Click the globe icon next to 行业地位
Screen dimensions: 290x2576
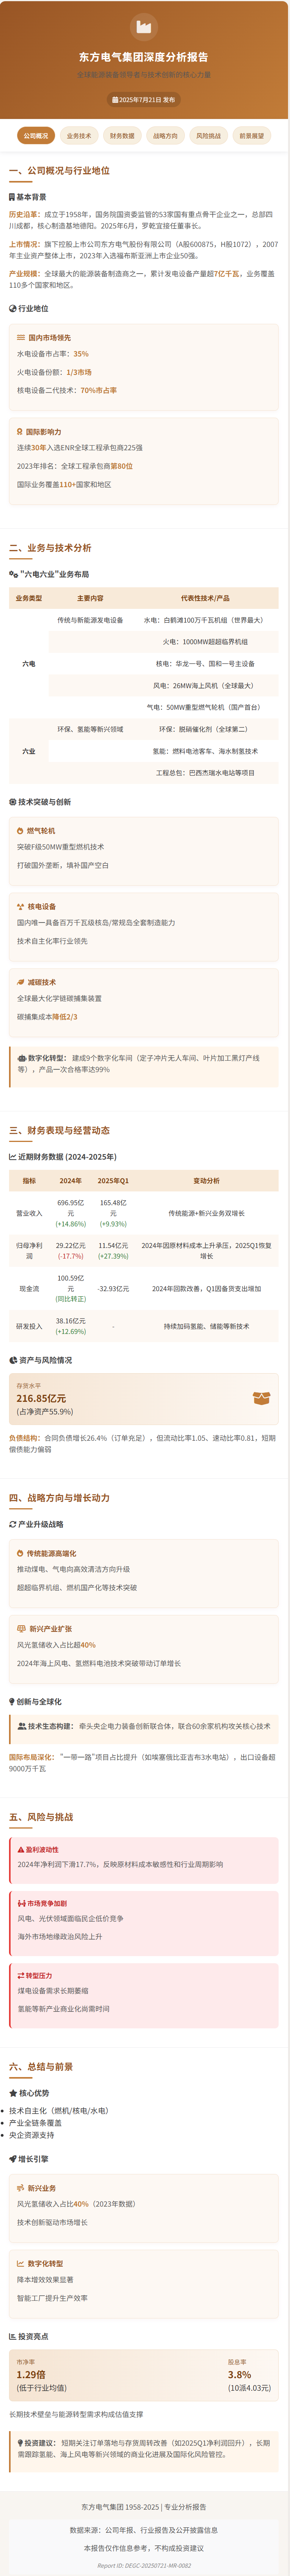point(13,308)
